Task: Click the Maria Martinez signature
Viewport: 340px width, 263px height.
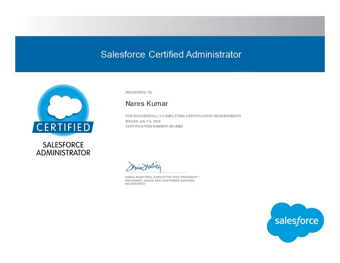Action: point(143,167)
